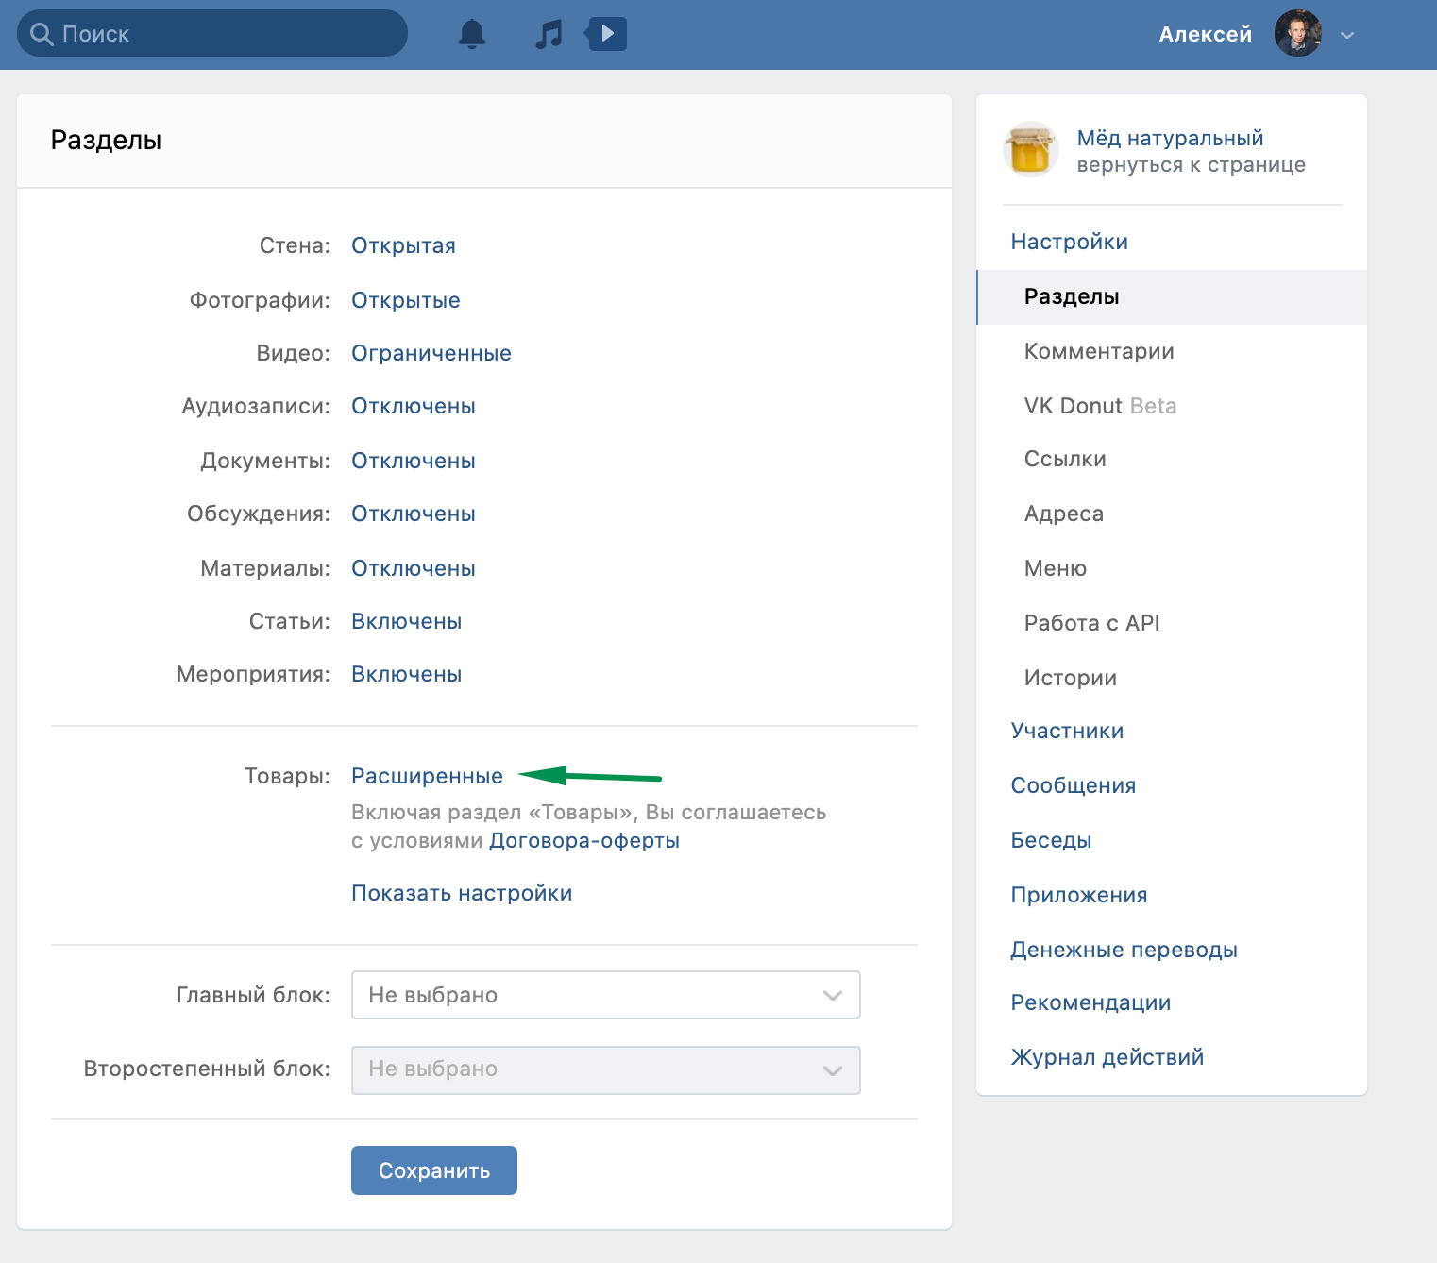
Task: Toggle the Мероприятия setting Включены
Action: (x=406, y=674)
